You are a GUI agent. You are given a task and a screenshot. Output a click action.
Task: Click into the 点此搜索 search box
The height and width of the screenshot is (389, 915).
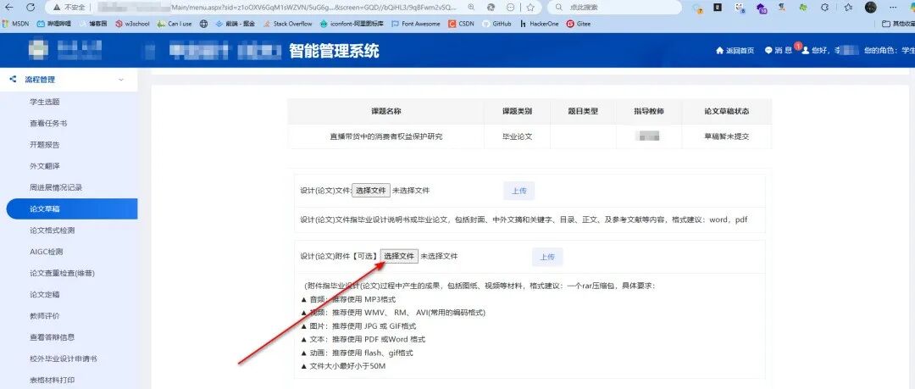(616, 8)
